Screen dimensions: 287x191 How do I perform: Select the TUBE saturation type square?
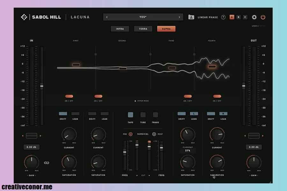click(x=143, y=115)
